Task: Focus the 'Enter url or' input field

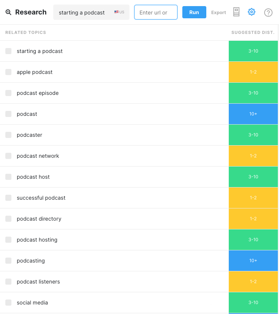Action: click(x=156, y=12)
